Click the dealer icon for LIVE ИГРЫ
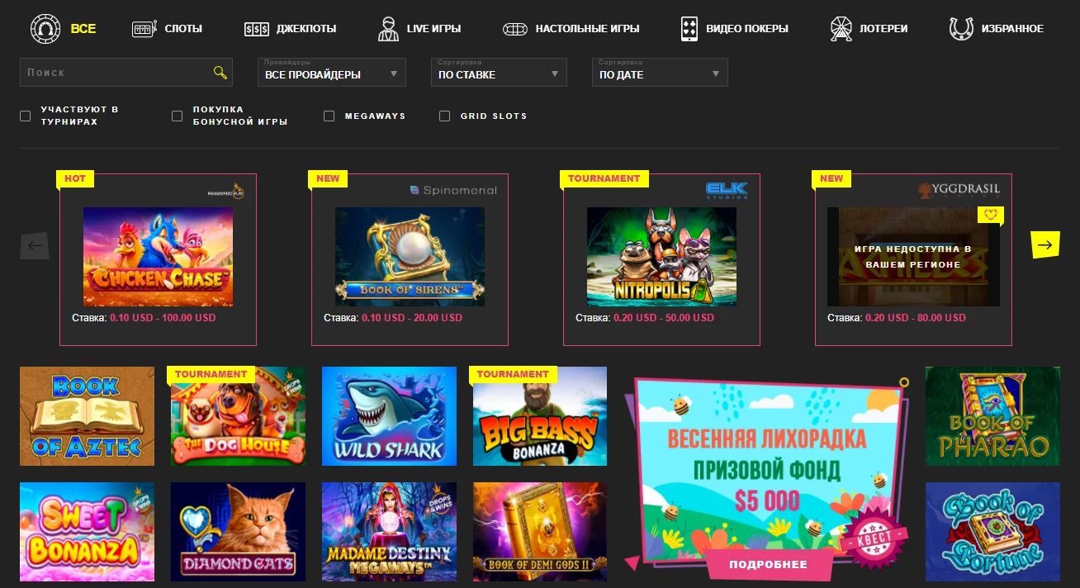The height and width of the screenshot is (588, 1080). pyautogui.click(x=387, y=28)
